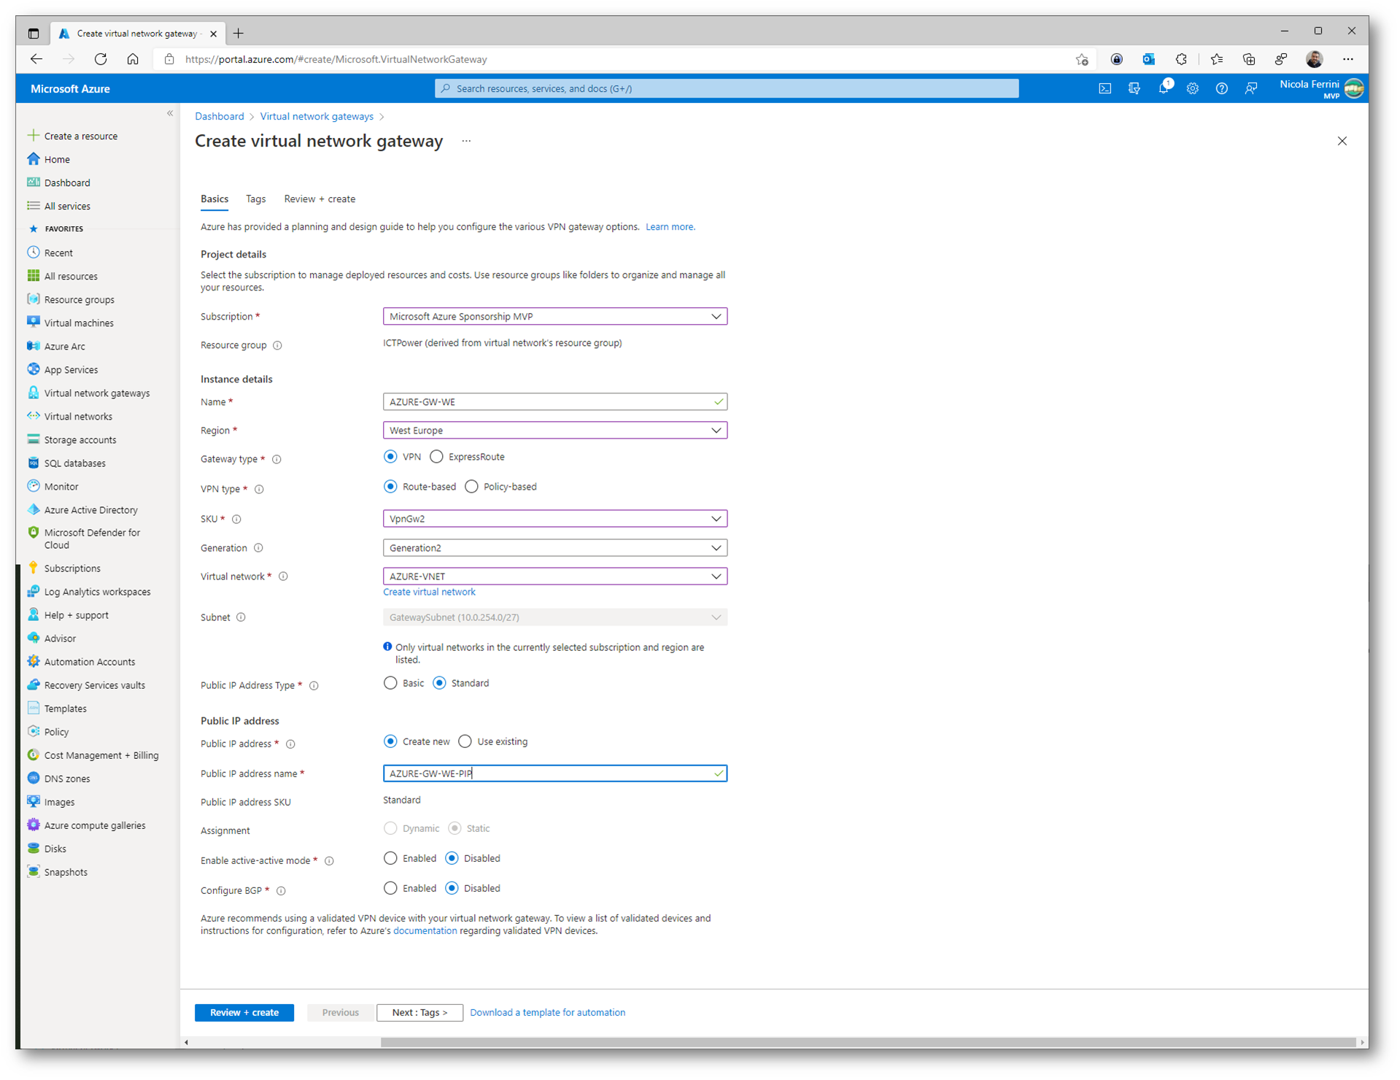This screenshot has width=1400, height=1080.
Task: Set active-active mode to Enabled
Action: 390,858
